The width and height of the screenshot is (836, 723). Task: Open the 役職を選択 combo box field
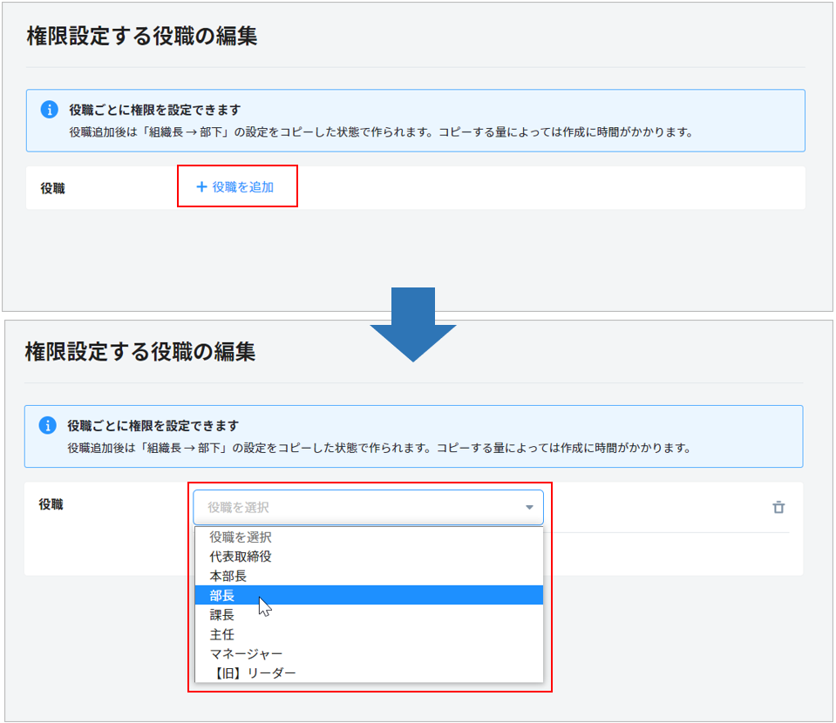[357, 507]
